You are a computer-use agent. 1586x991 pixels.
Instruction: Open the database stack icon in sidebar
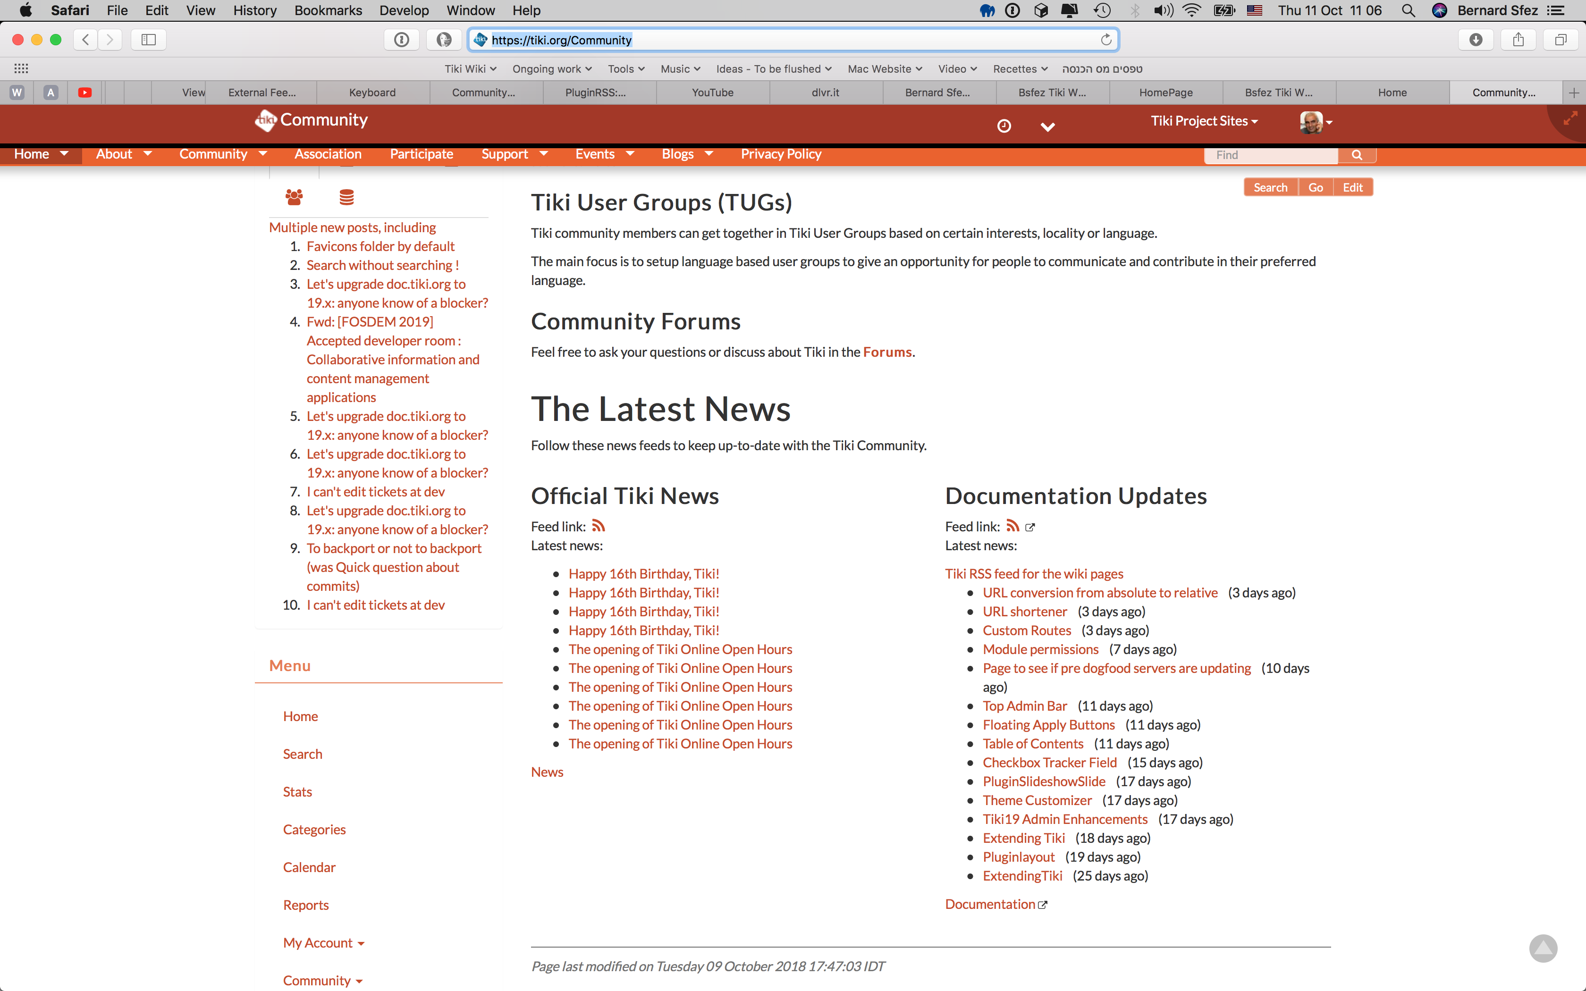[346, 197]
